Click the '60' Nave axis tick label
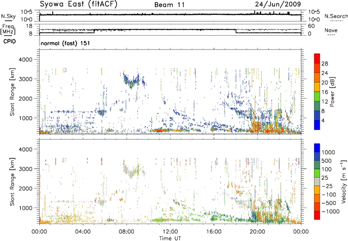 311,26
